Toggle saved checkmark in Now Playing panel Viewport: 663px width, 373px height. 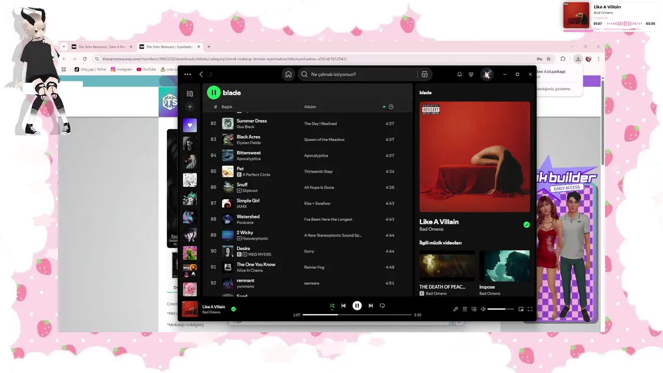click(526, 225)
